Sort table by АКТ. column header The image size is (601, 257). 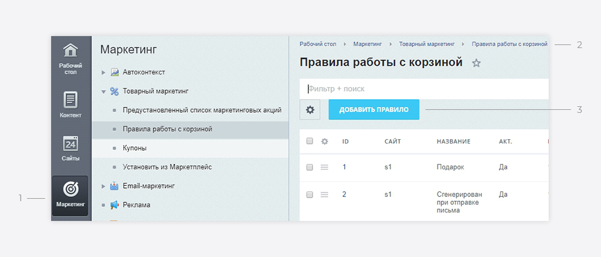point(505,141)
